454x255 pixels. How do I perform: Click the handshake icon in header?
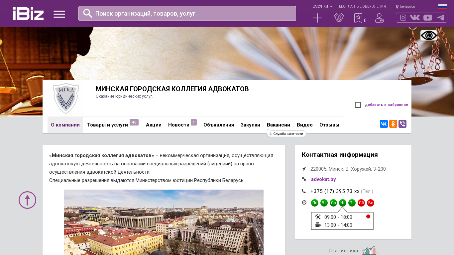pyautogui.click(x=339, y=18)
